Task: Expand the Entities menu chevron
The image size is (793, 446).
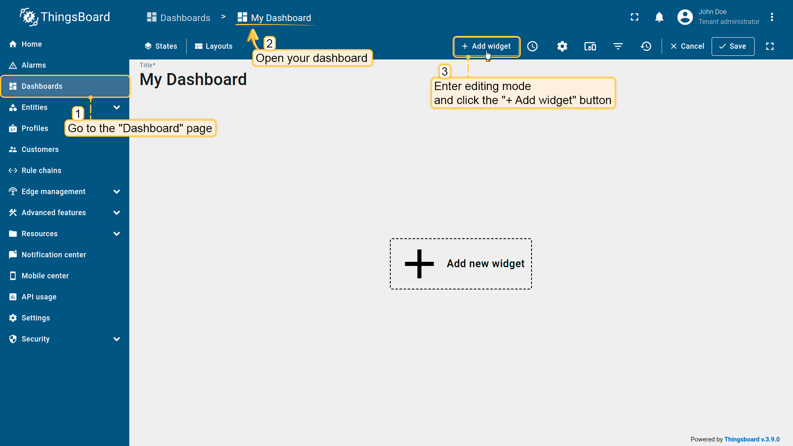Action: click(116, 107)
